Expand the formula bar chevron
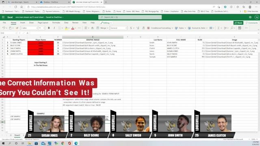 [x=258, y=33]
